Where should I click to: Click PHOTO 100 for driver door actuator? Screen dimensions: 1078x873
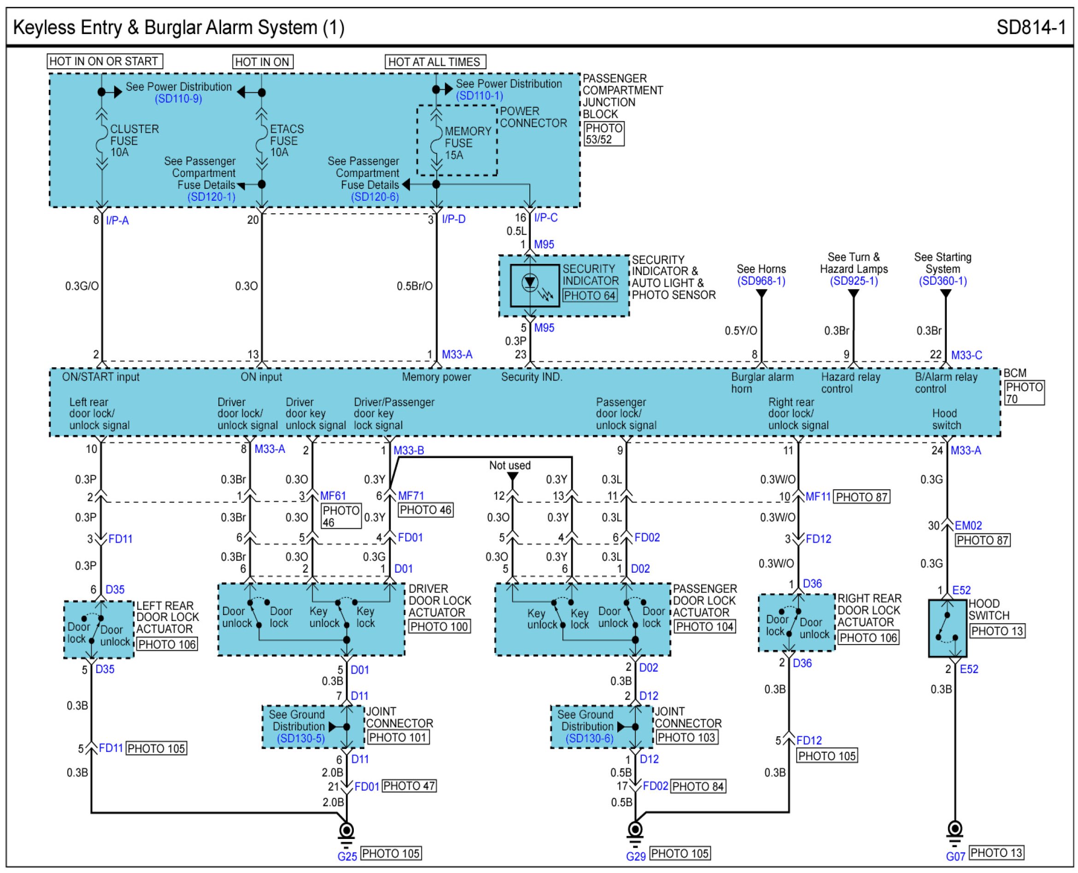[439, 627]
